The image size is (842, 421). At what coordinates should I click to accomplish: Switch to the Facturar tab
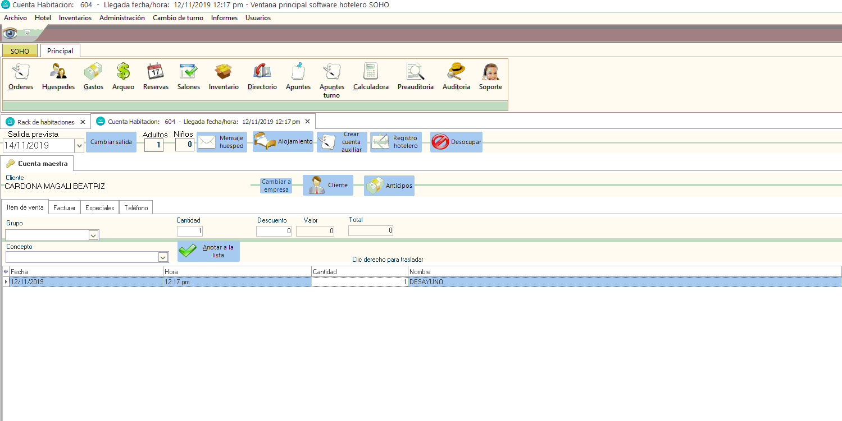[65, 208]
